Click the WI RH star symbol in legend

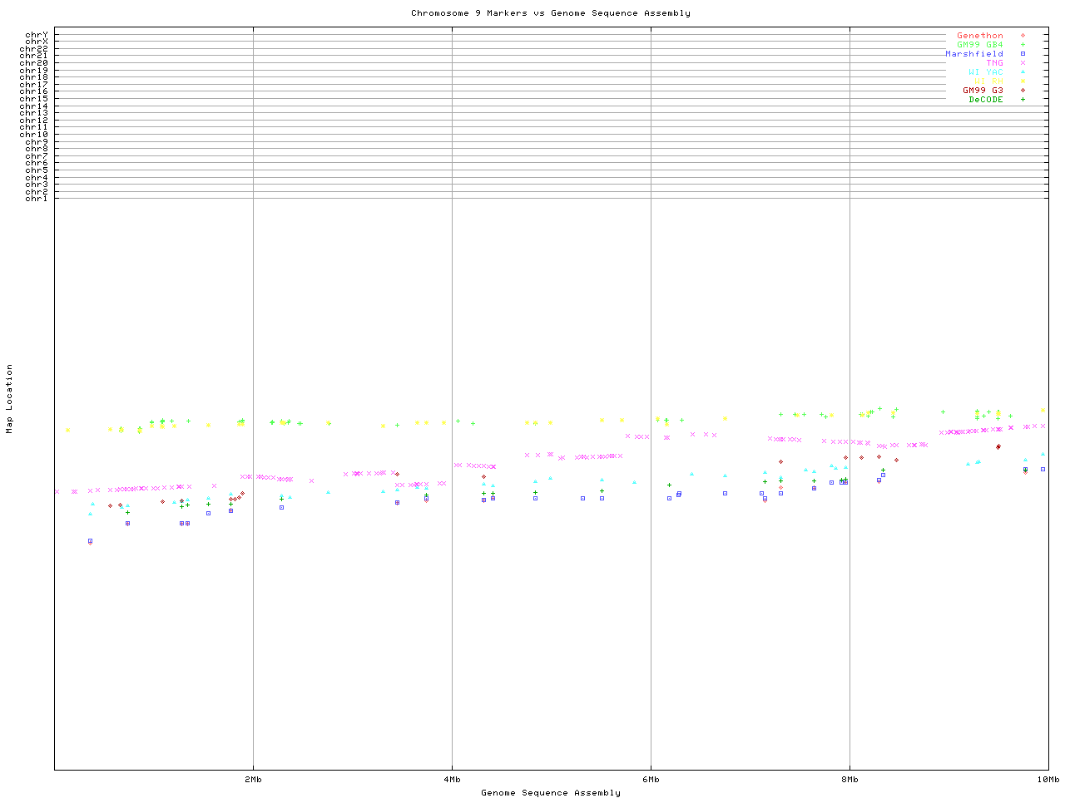(x=1023, y=81)
